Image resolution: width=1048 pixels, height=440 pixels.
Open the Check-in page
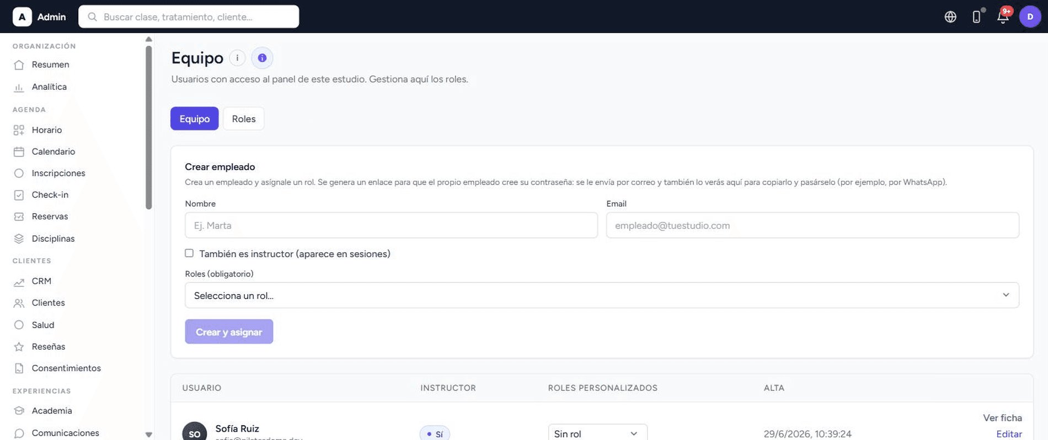coord(50,194)
